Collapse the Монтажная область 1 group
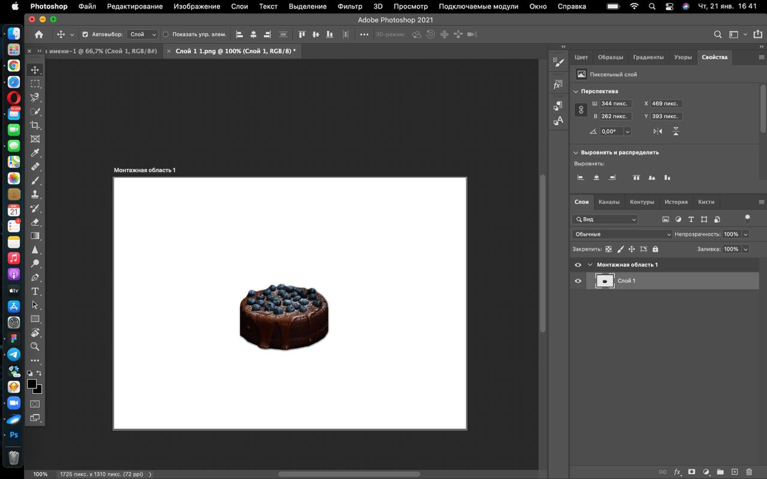The image size is (767, 479). point(590,265)
